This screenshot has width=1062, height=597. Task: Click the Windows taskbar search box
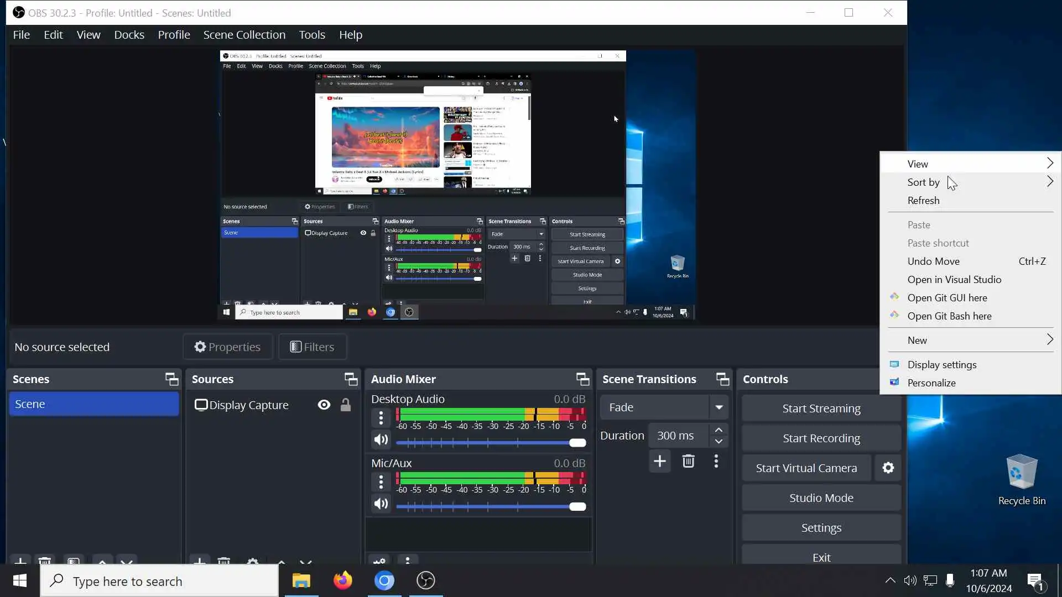click(x=160, y=582)
